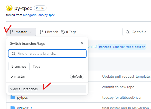Select the Branches tab

tap(19, 66)
